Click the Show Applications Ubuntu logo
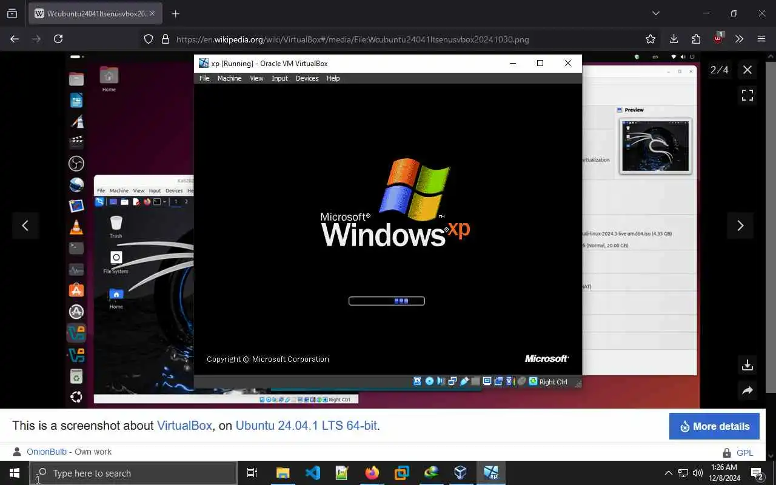Viewport: 776px width, 485px height. pyautogui.click(x=76, y=397)
